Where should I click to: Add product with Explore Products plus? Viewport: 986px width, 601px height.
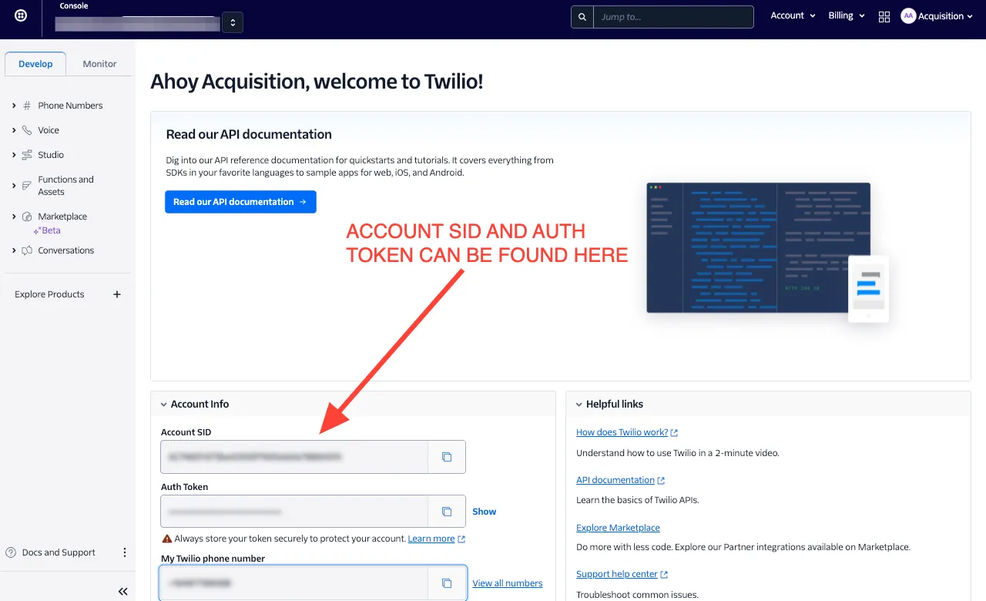click(x=117, y=294)
